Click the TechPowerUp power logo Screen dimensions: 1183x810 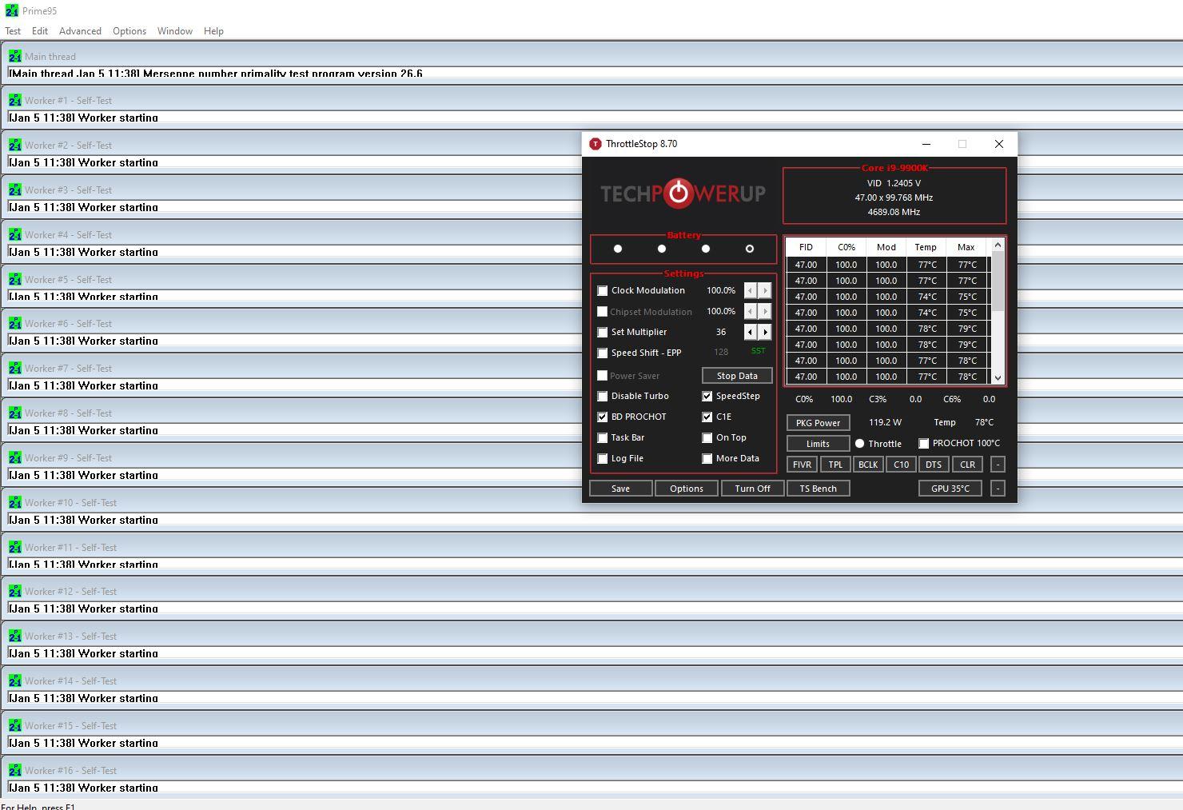tap(678, 193)
